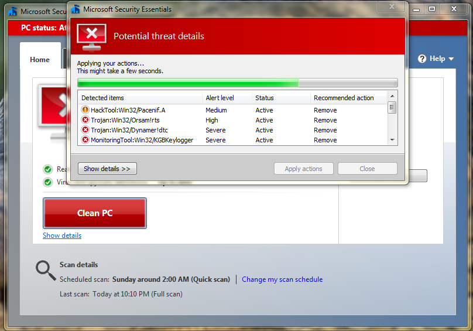
Task: Click the red monitor threat icon in dialog header
Action: pyautogui.click(x=92, y=37)
